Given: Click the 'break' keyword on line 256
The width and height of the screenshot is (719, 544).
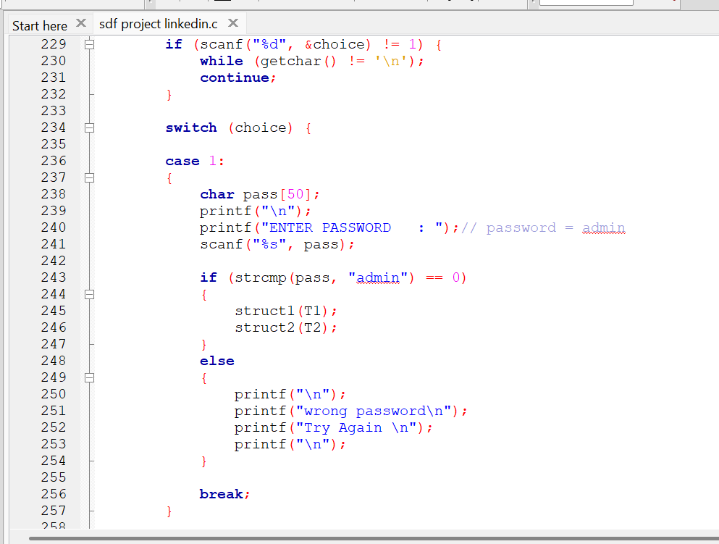Looking at the screenshot, I should 221,494.
